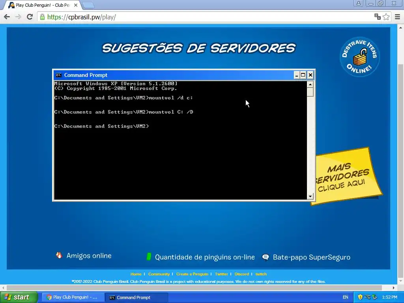Click the tray icon left of the clock
Image resolution: width=404 pixels, height=303 pixels.
click(x=374, y=297)
